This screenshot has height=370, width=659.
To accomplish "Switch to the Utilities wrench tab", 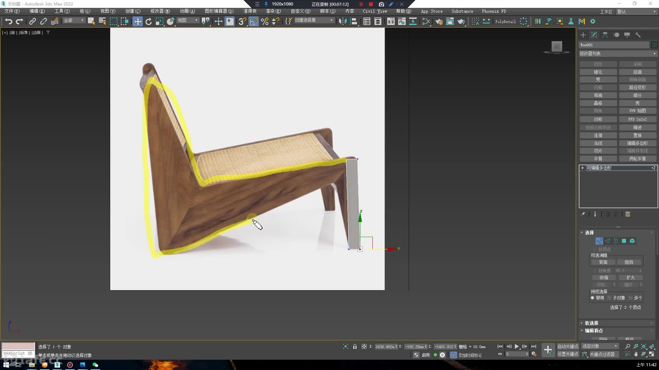I will click(x=638, y=35).
